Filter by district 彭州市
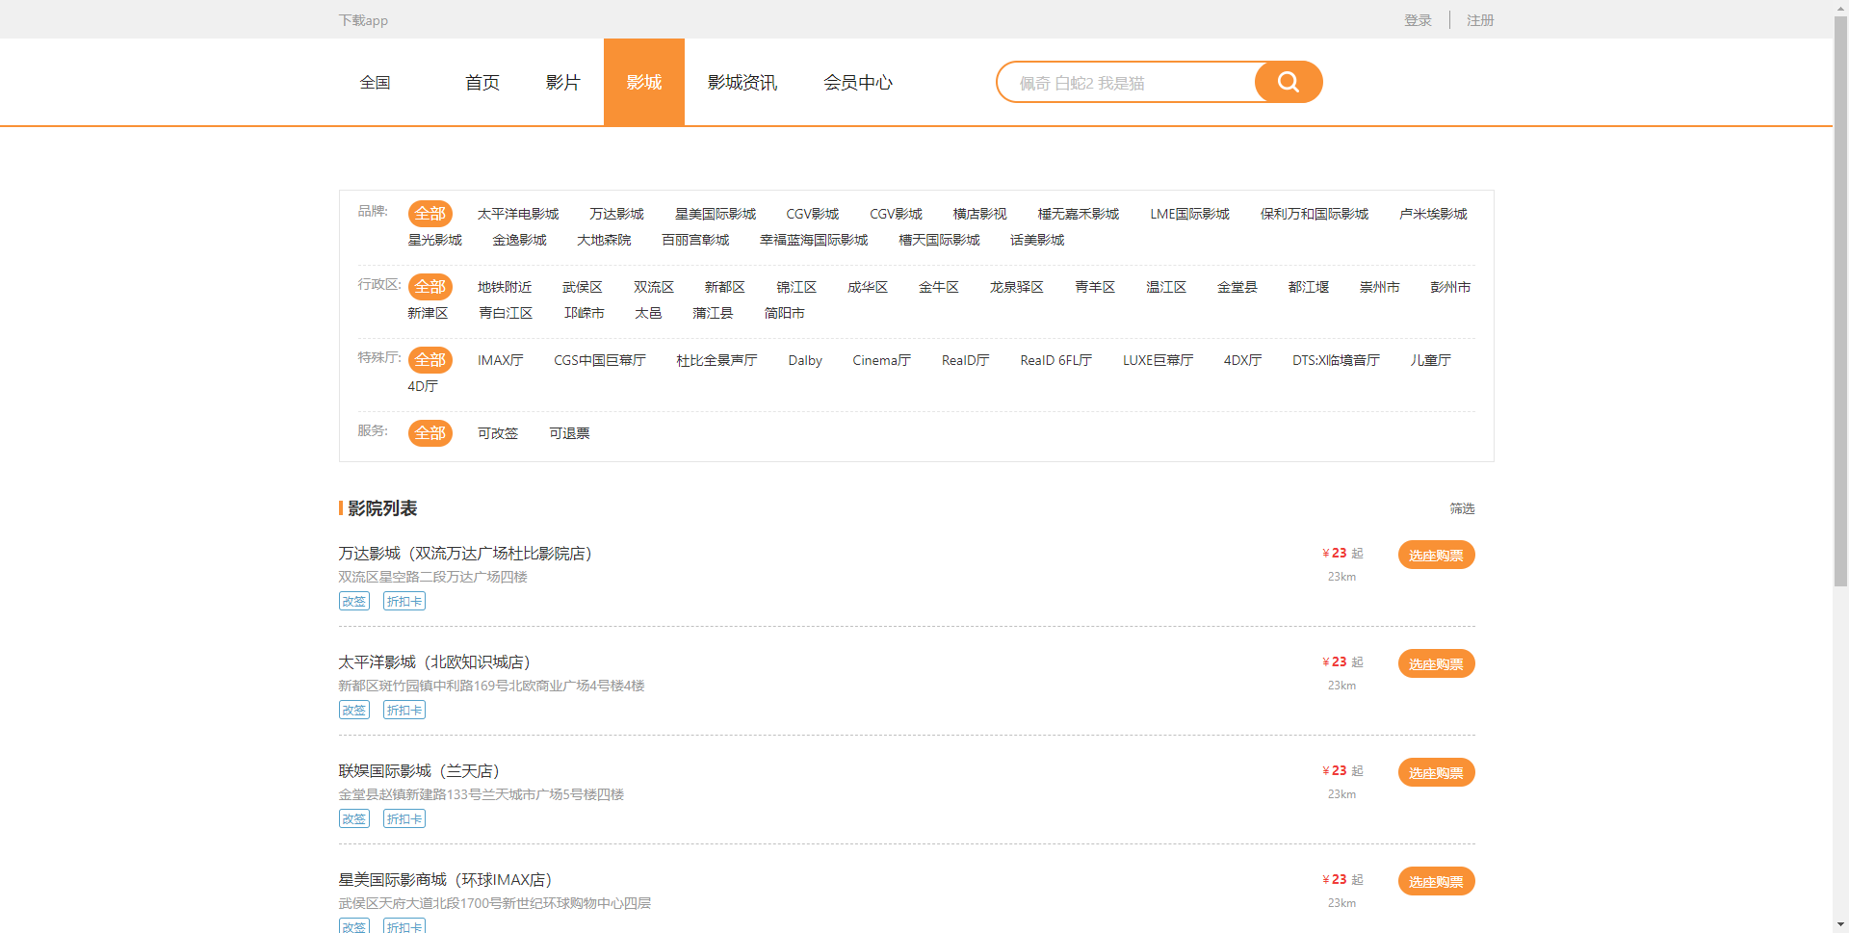 point(1450,287)
